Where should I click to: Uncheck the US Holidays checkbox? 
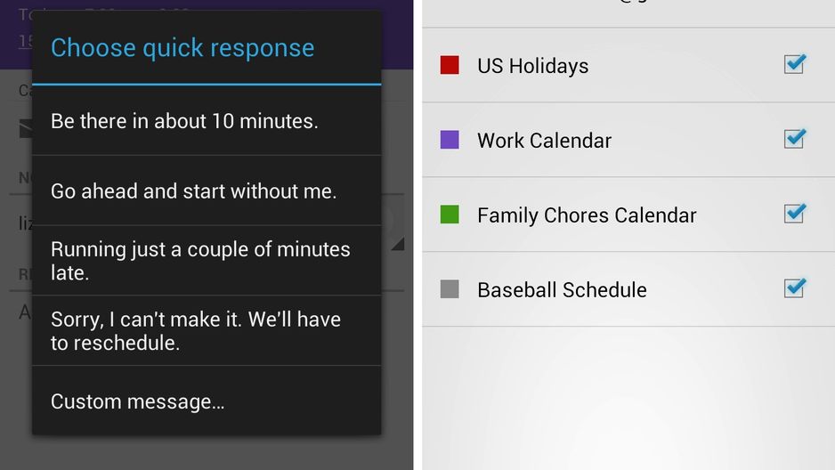tap(795, 64)
